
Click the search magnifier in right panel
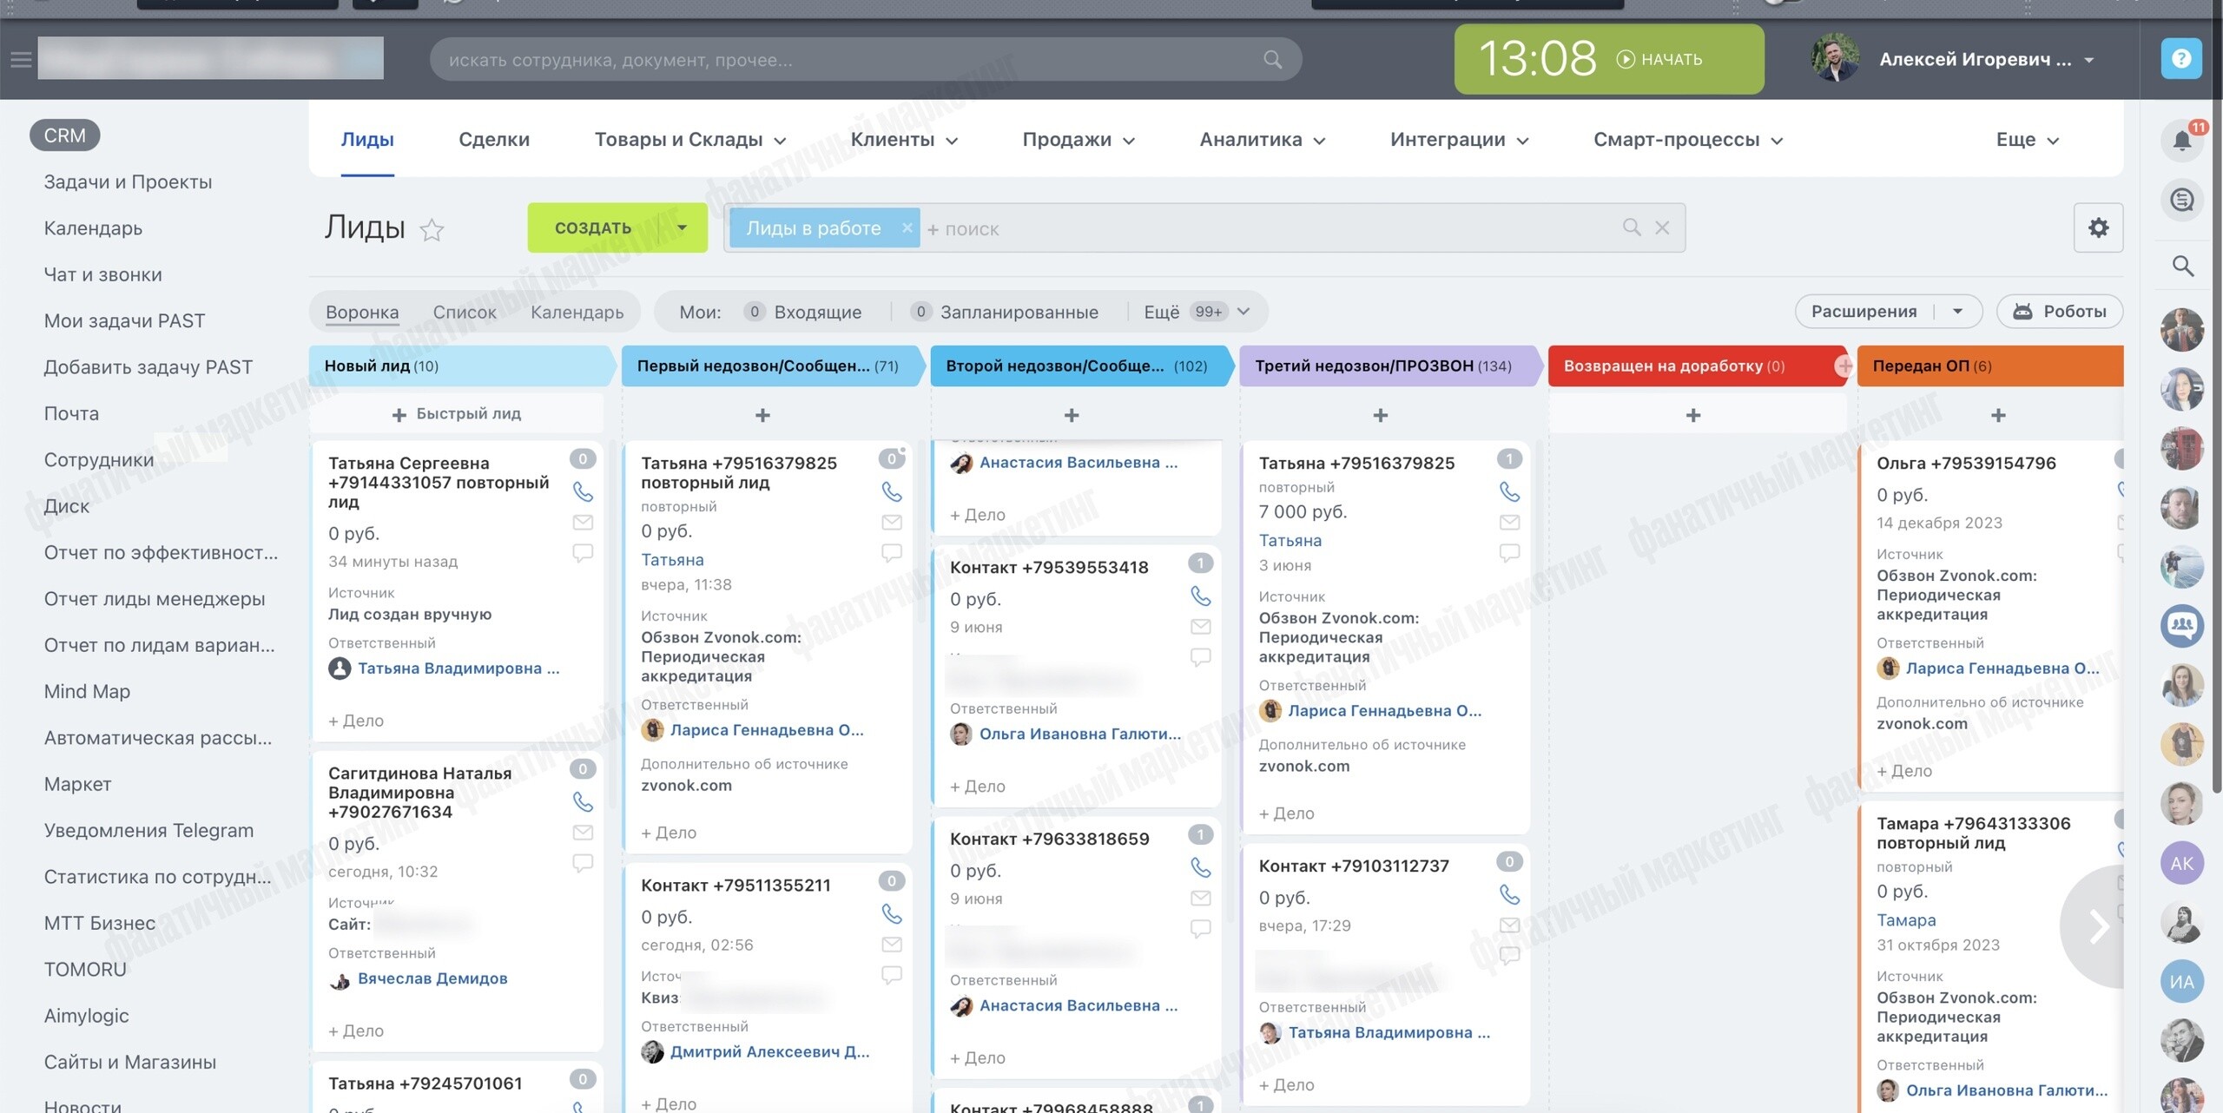[2182, 266]
